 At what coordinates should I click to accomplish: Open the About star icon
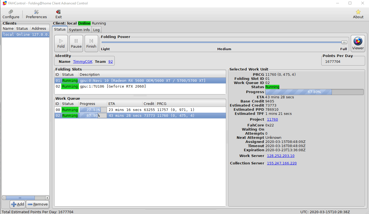(358, 14)
